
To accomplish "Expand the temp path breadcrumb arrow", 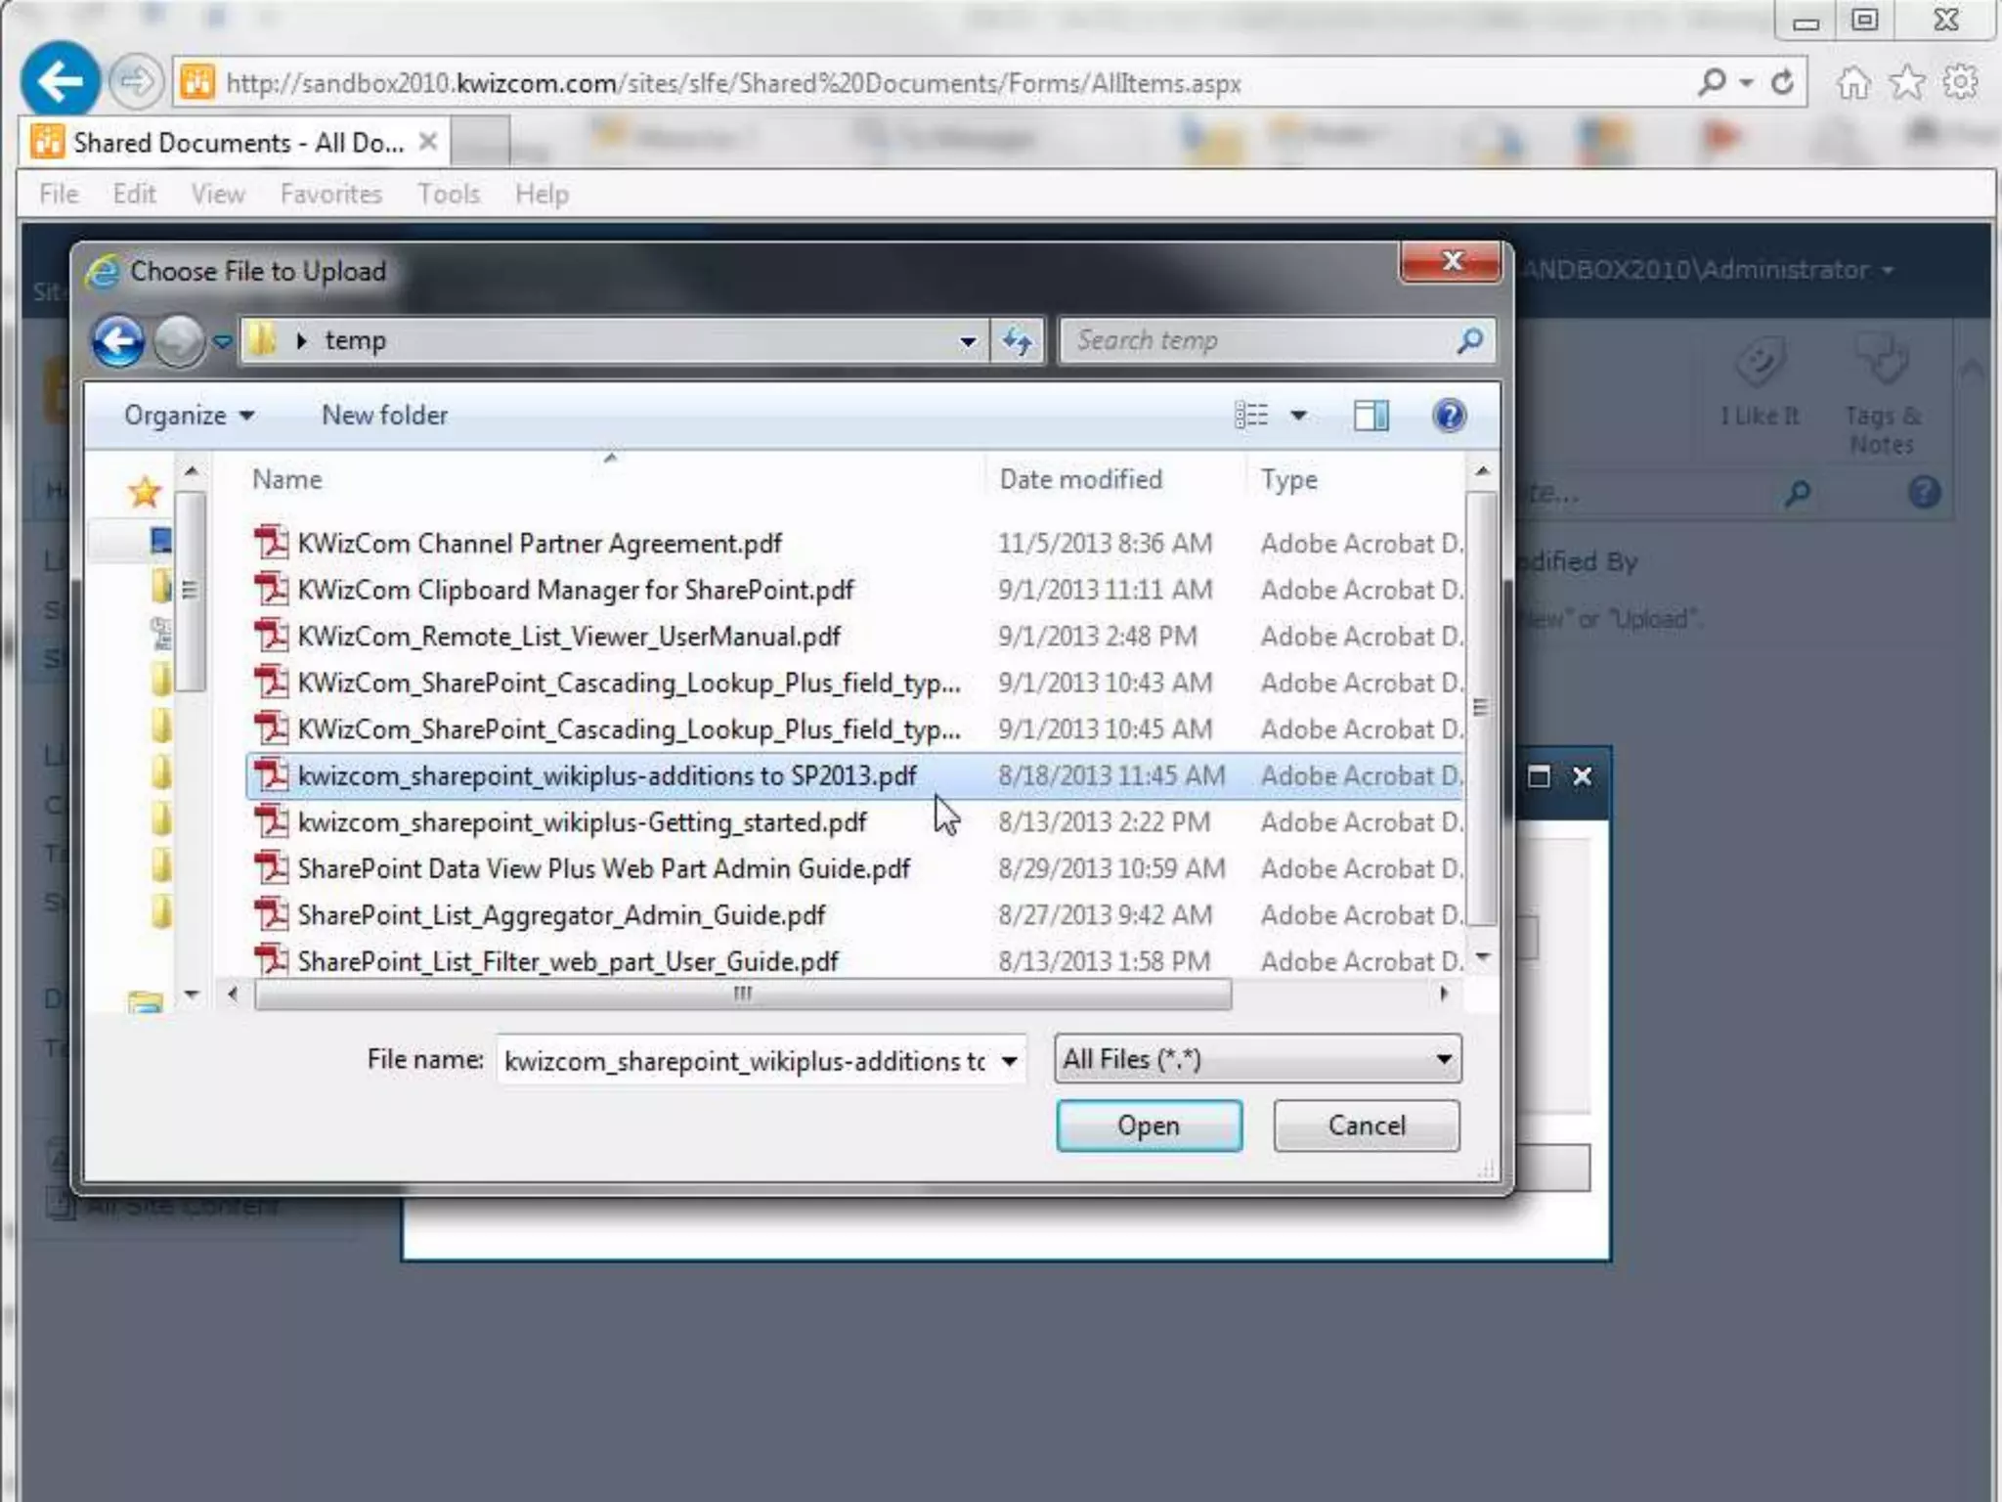I will tap(301, 340).
